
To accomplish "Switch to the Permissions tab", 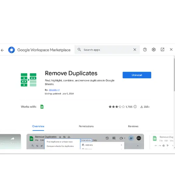I will [86, 126].
